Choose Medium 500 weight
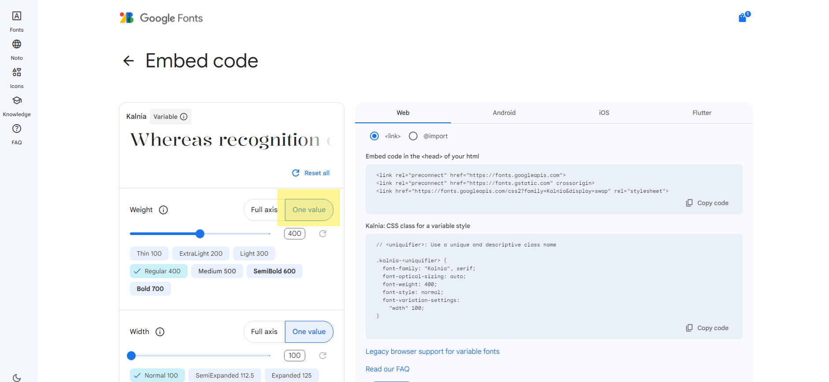829x382 pixels. pyautogui.click(x=217, y=271)
